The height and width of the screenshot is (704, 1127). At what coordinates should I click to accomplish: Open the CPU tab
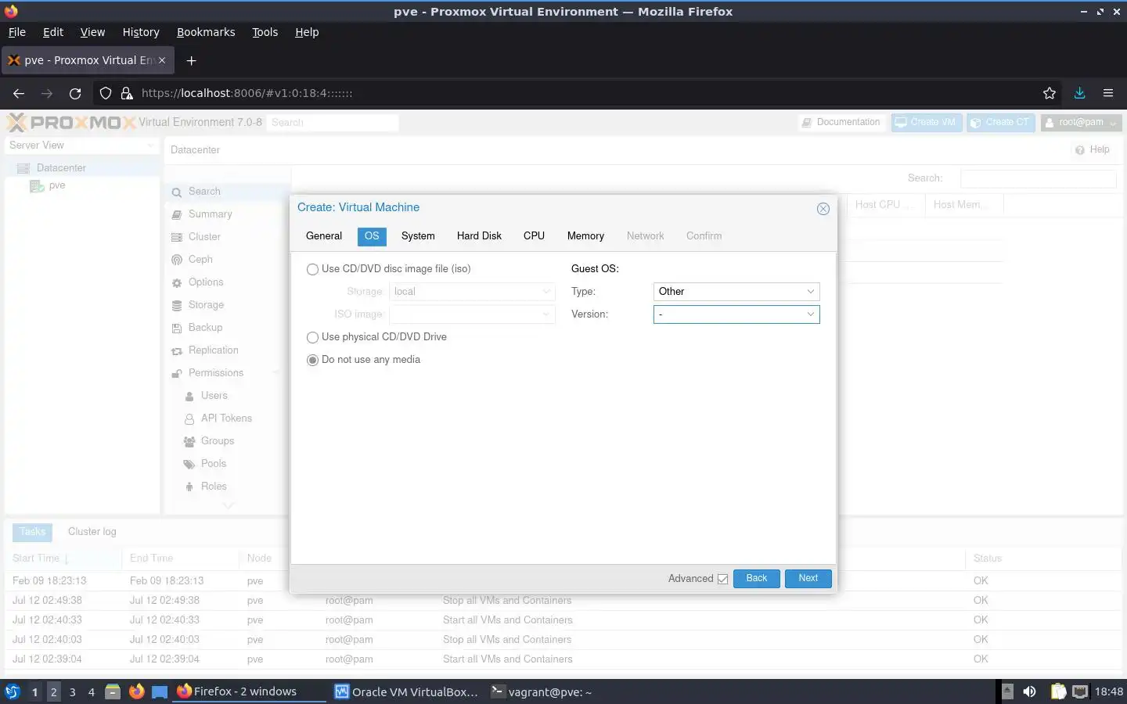[534, 236]
